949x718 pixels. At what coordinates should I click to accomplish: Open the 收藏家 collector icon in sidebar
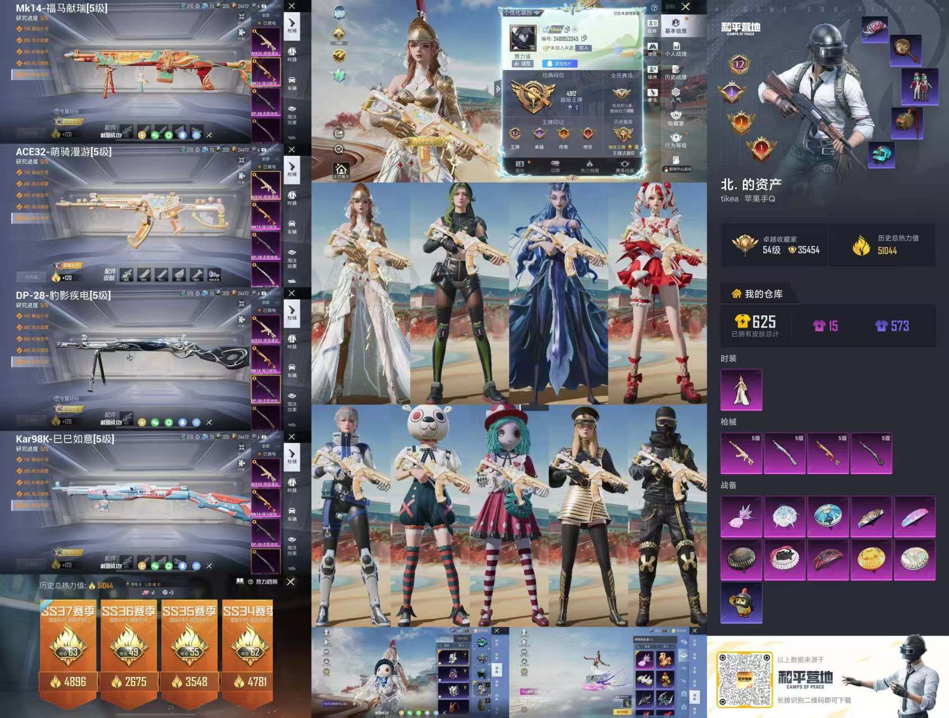[676, 118]
